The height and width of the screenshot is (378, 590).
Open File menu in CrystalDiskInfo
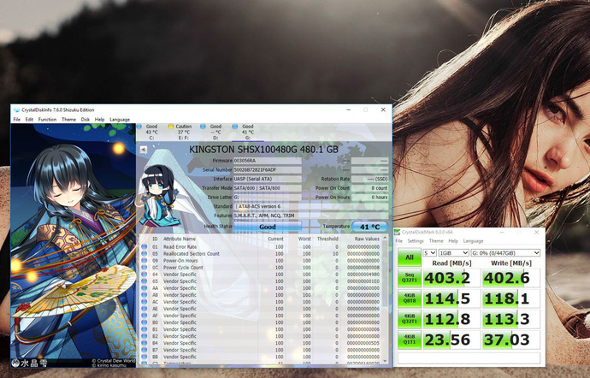pyautogui.click(x=17, y=120)
